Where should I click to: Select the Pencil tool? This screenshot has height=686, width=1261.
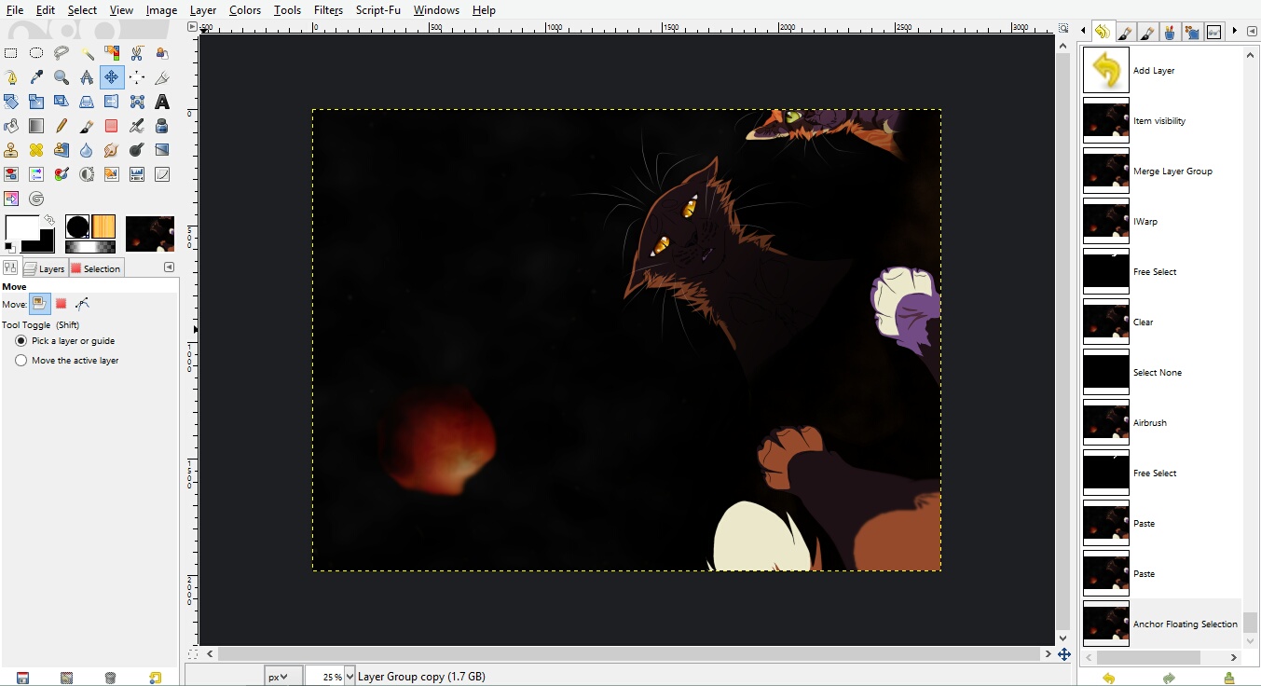(x=61, y=126)
